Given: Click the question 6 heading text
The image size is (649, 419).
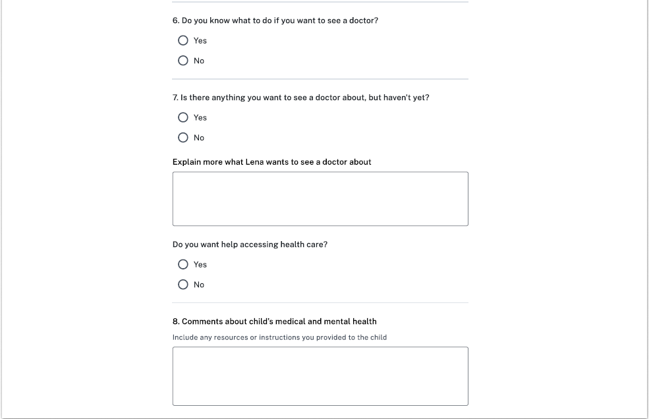Looking at the screenshot, I should pos(275,20).
